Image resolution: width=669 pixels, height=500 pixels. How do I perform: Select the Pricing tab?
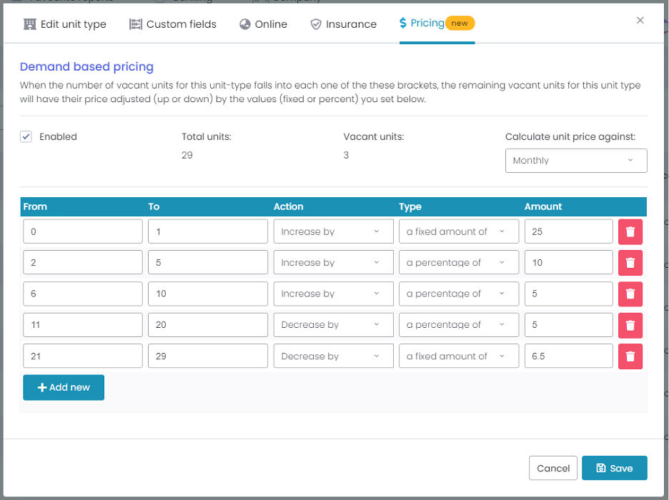pyautogui.click(x=437, y=23)
